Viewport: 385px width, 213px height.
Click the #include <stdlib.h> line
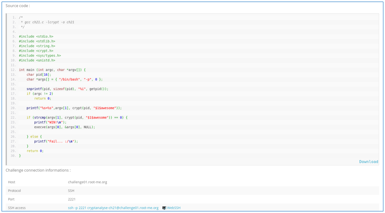coord(37,41)
